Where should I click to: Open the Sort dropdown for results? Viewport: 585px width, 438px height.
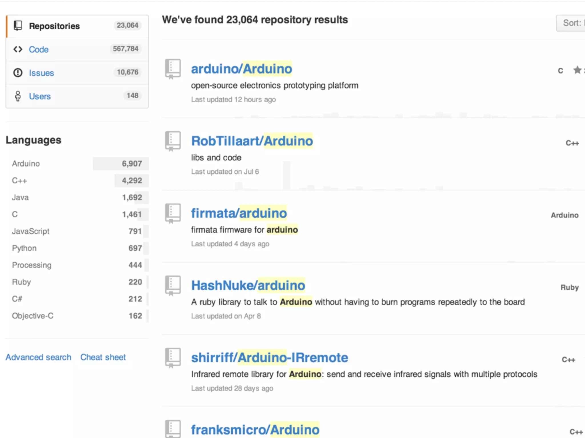[571, 23]
